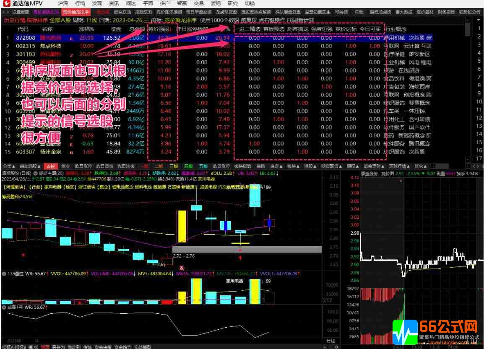This screenshot has width=484, height=349.
Task: Click the 通达信 logo icon in title bar
Action: coord(6,3)
